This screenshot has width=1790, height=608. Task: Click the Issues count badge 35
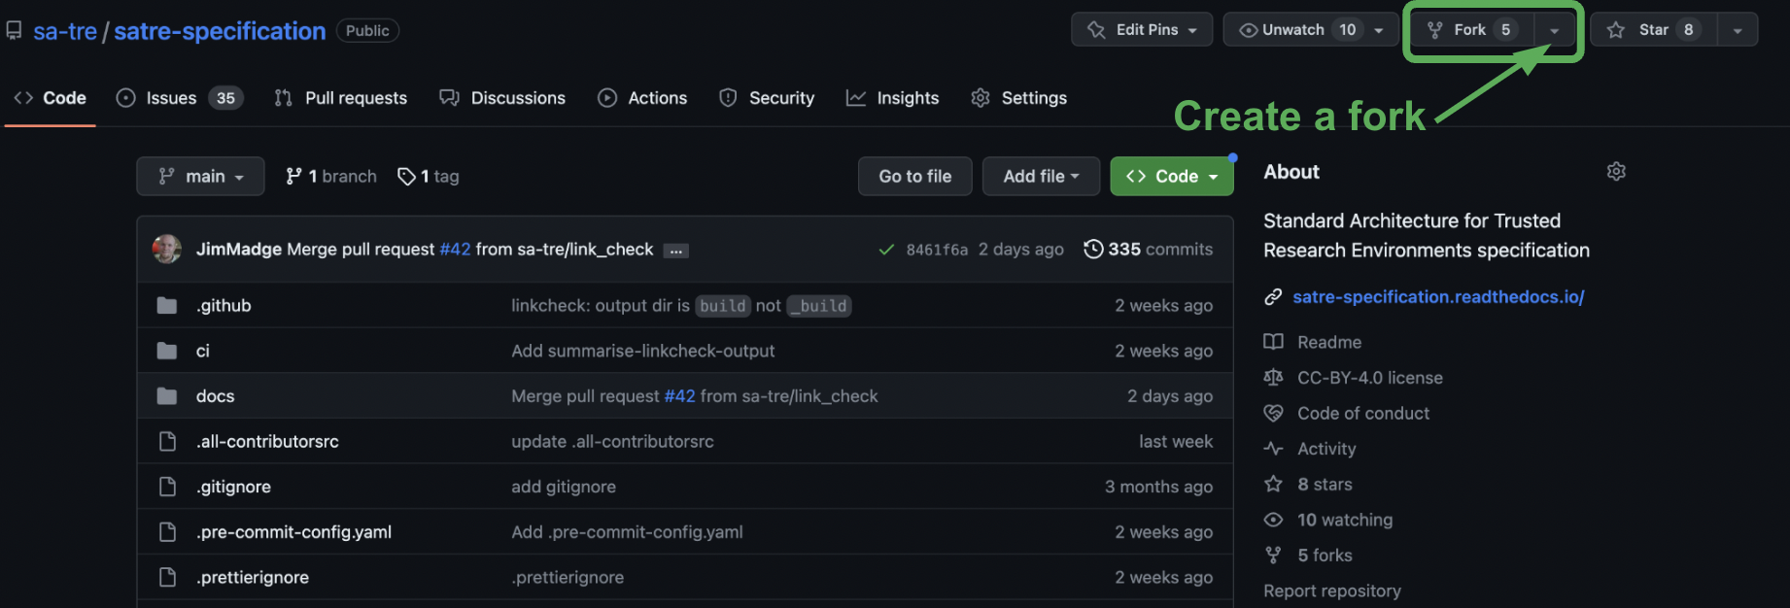click(225, 98)
